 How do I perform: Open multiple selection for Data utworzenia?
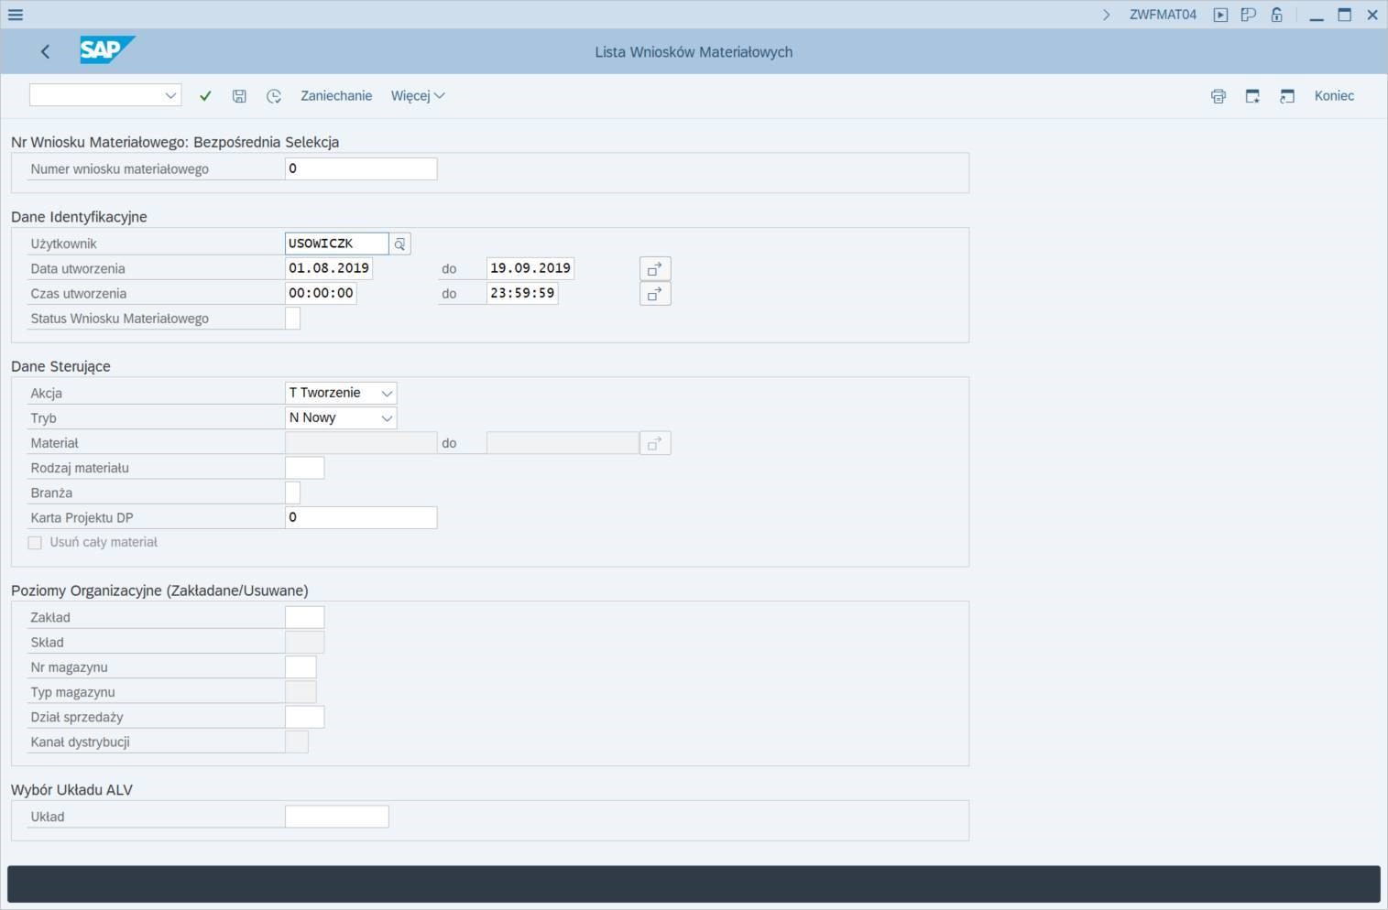click(654, 269)
